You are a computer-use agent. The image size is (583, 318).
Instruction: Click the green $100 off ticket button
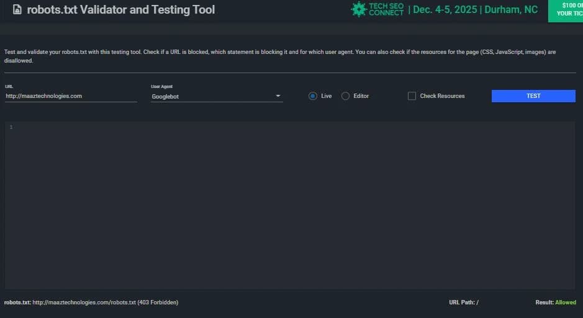point(566,11)
